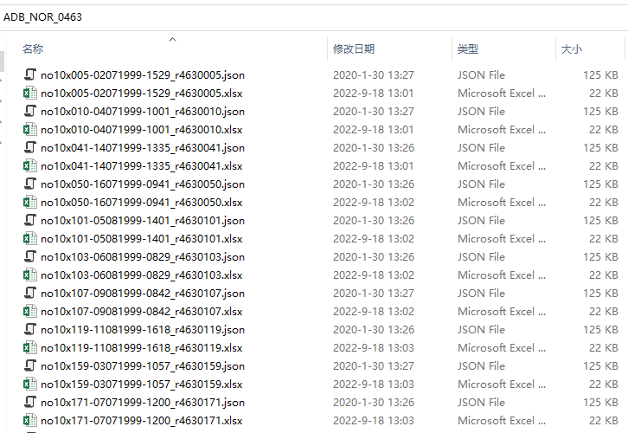This screenshot has width=628, height=433.
Task: Click 125 KB size of no10x159 json row
Action: [x=601, y=365]
